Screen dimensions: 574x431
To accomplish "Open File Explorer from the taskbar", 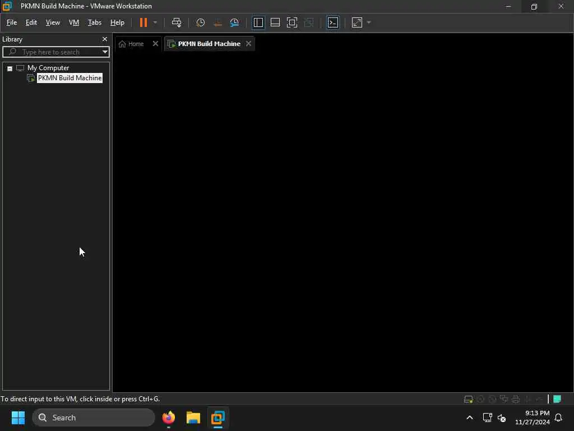I will point(193,418).
